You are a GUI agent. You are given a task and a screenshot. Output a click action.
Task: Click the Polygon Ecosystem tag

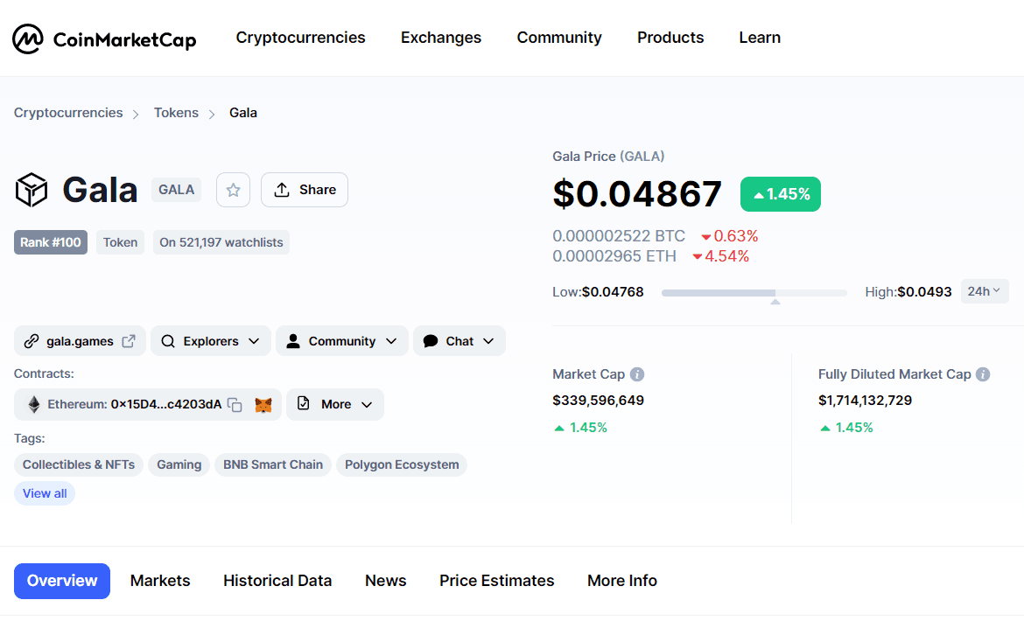click(402, 464)
